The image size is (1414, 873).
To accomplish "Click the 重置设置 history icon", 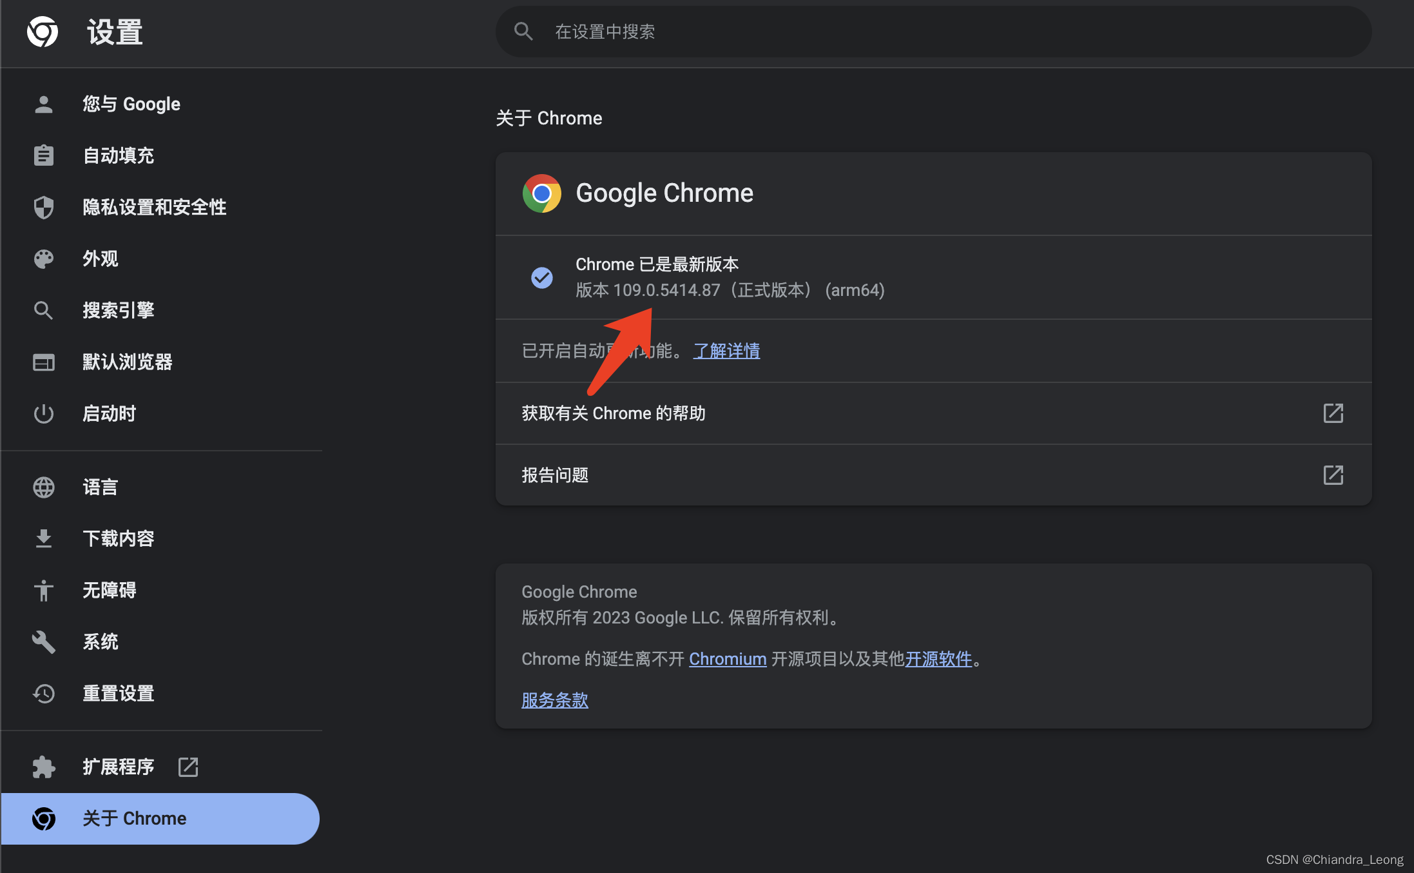I will [43, 693].
